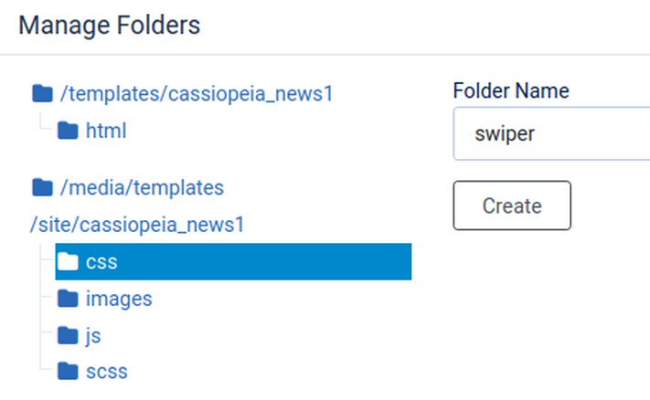650x400 pixels.
Task: Select the html folder name
Action: 106,131
